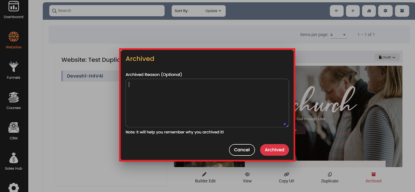Select the Websites globe icon
The width and height of the screenshot is (415, 192).
pyautogui.click(x=14, y=37)
